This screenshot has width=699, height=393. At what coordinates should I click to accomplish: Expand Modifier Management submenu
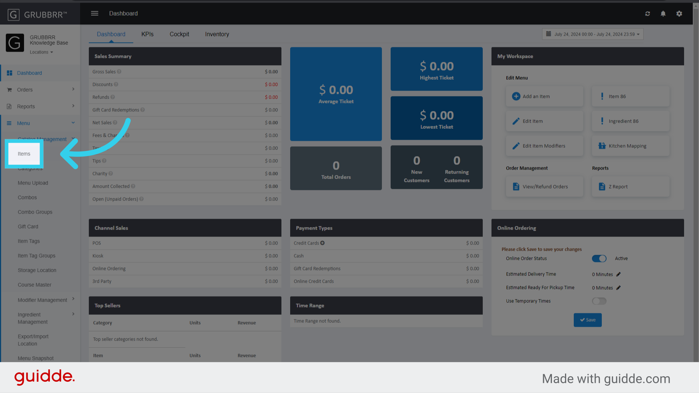tap(73, 299)
